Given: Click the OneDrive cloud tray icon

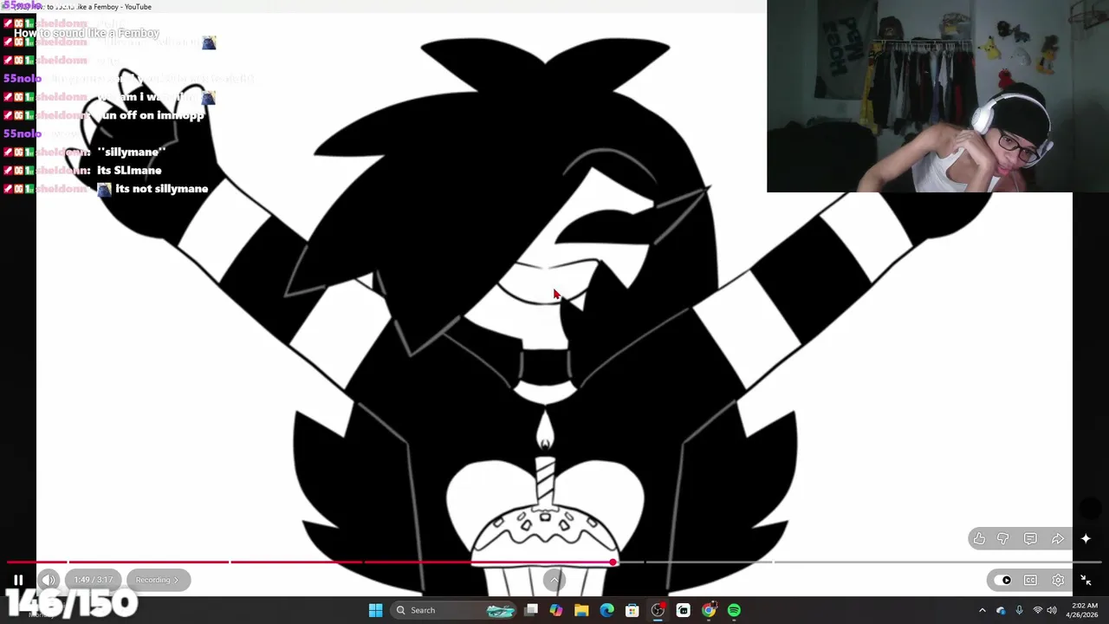Looking at the screenshot, I should pos(1002,610).
